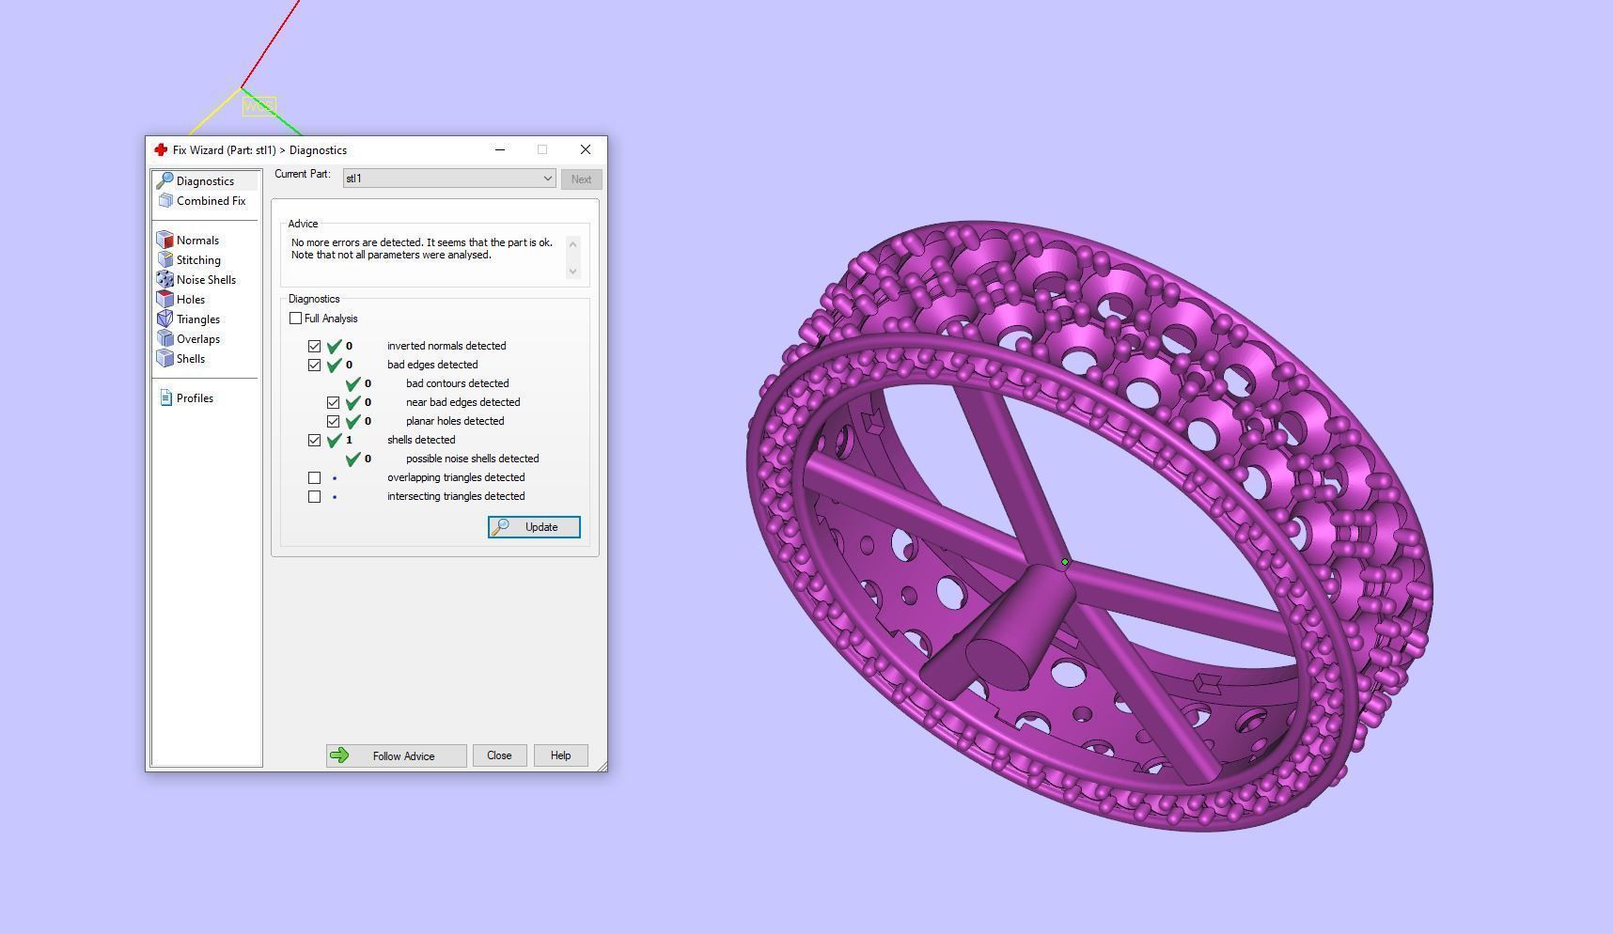
Task: Toggle shells detected checkbox
Action: point(315,440)
